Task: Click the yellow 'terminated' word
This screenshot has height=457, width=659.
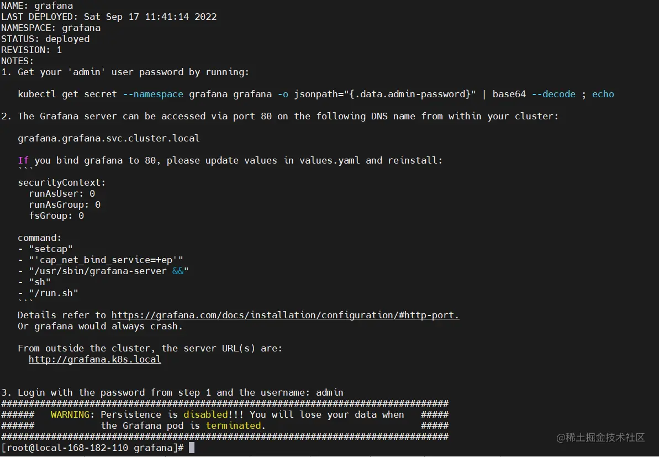Action: [x=233, y=426]
